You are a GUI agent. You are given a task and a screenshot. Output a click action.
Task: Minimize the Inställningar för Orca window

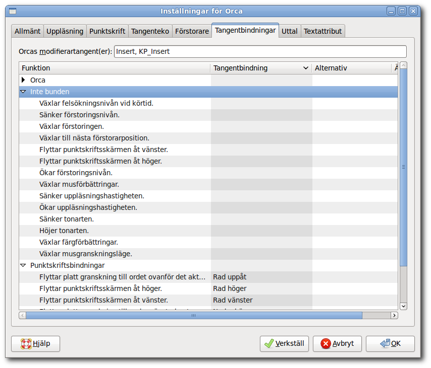point(391,11)
